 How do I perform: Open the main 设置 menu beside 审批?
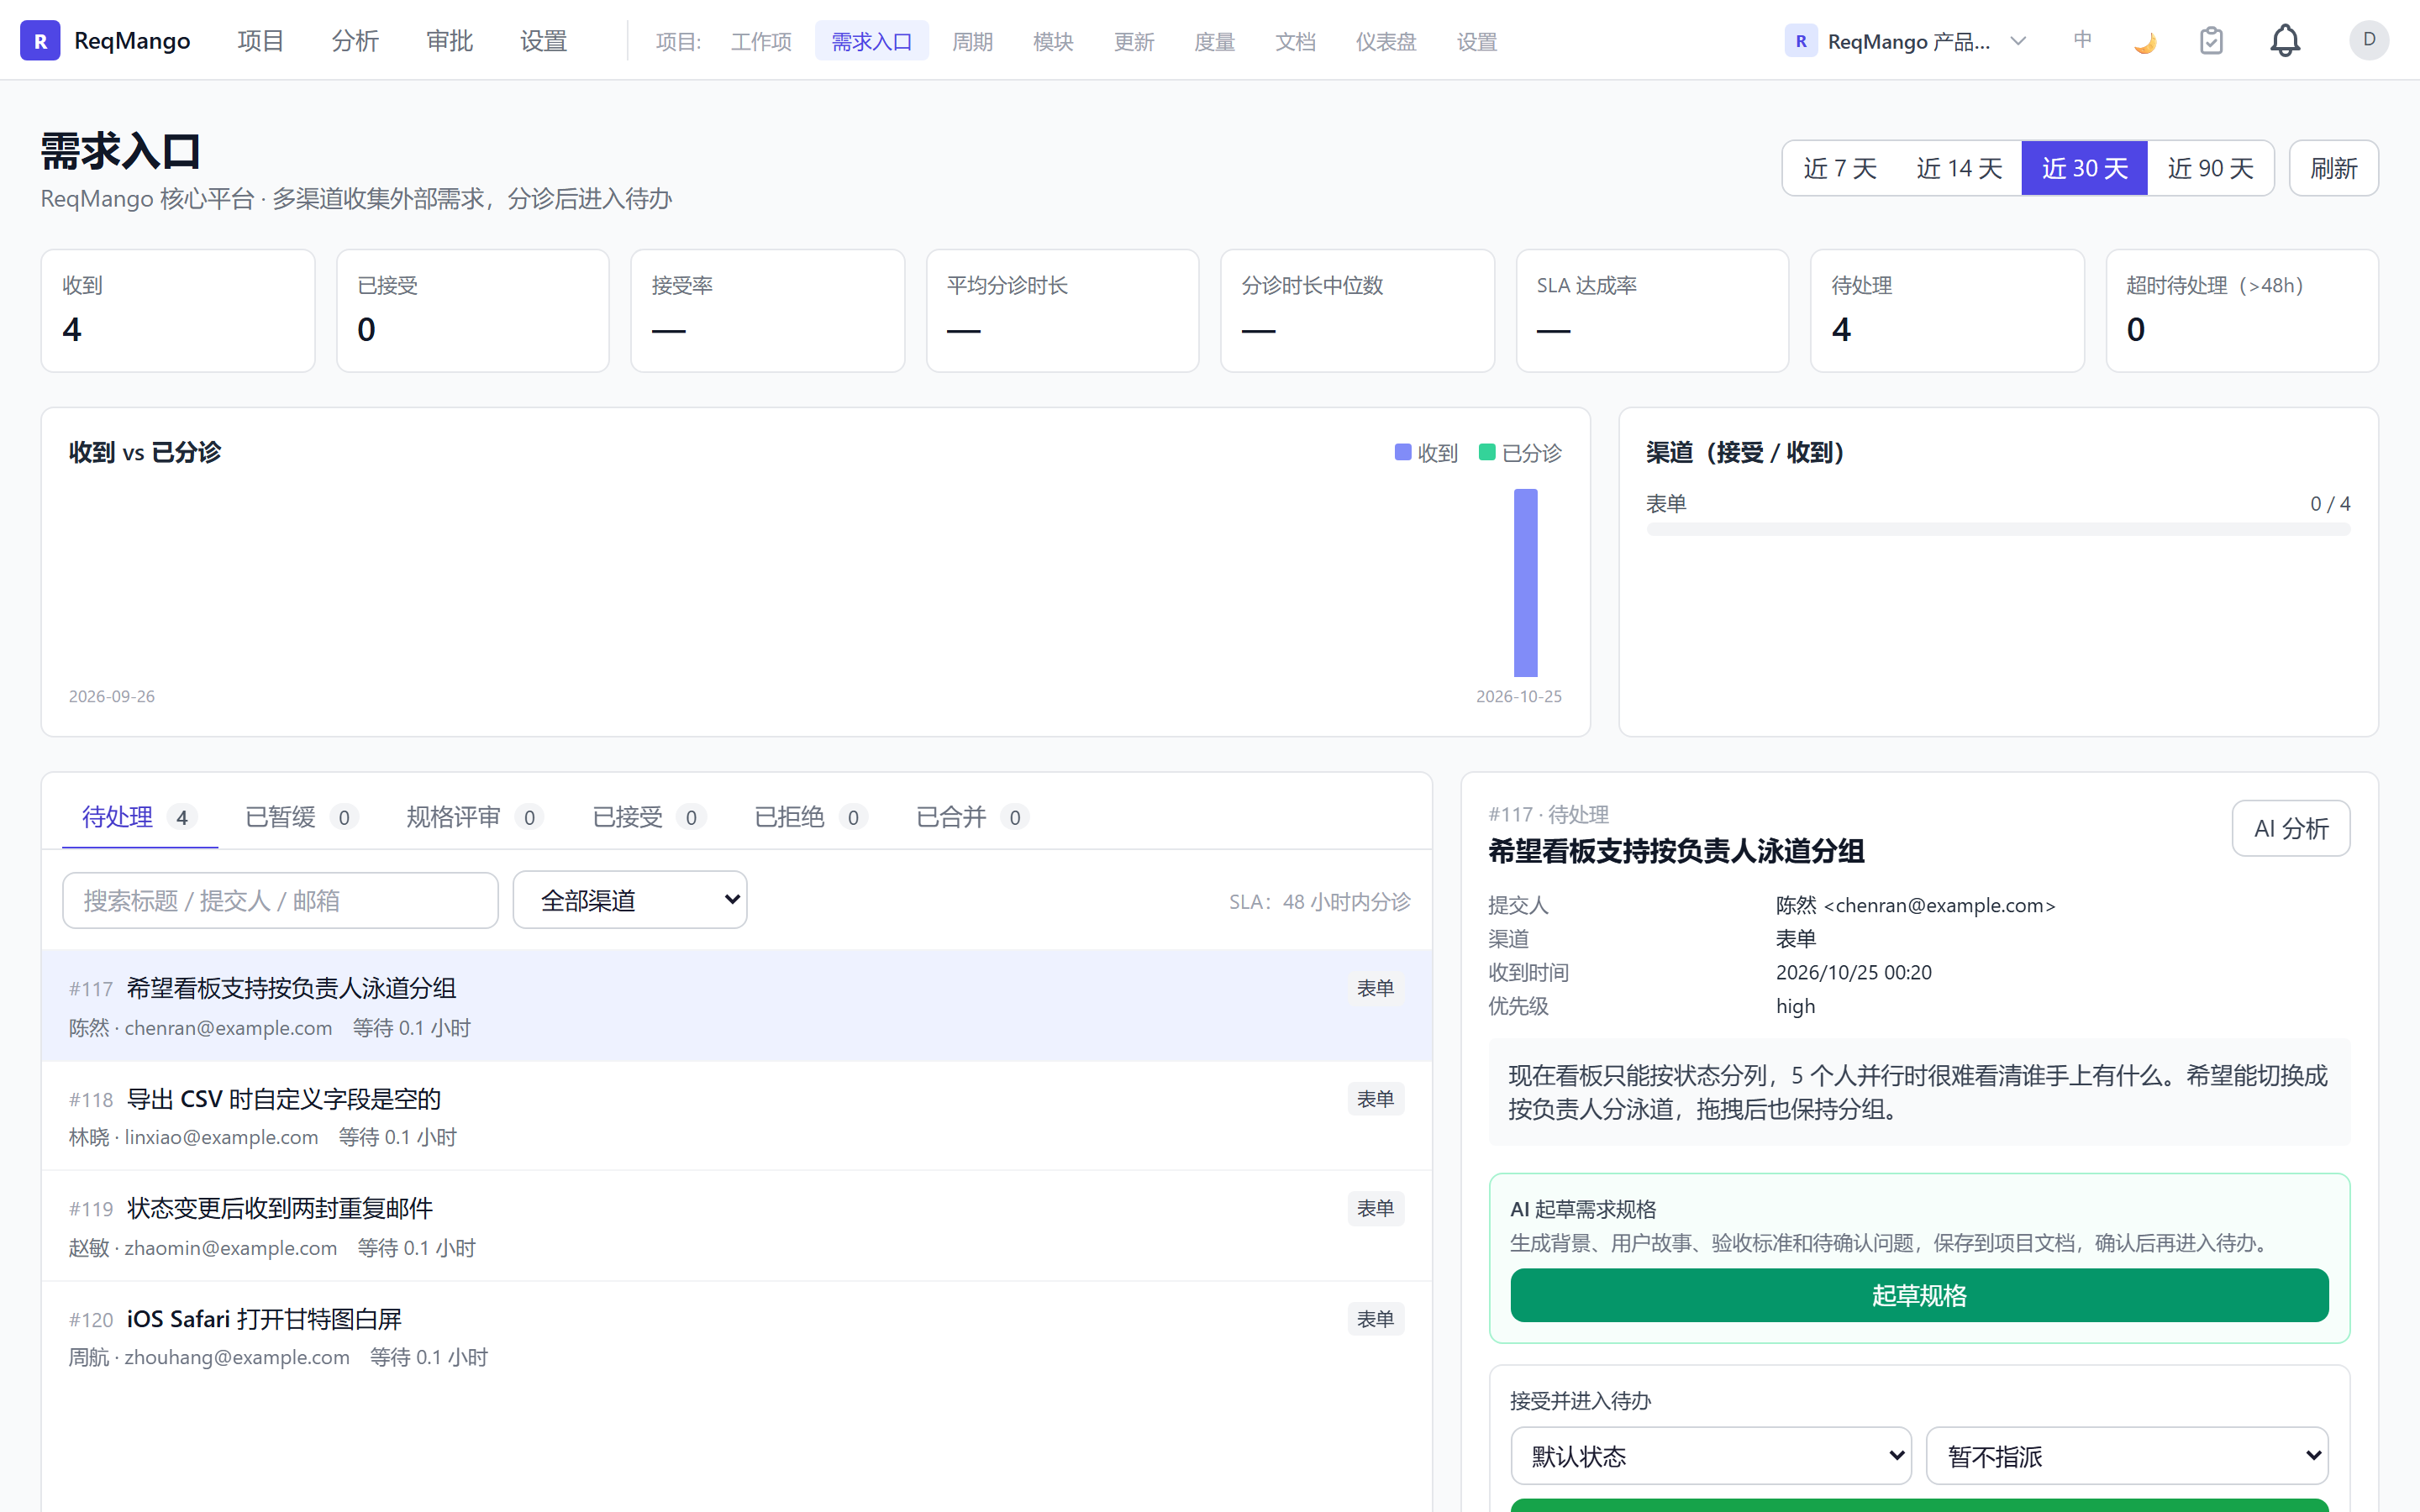pos(543,41)
